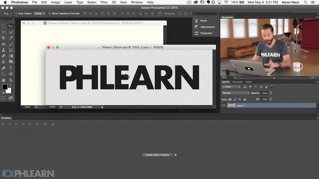Switch to the Channels tab
The width and height of the screenshot is (319, 179).
[x=237, y=82]
